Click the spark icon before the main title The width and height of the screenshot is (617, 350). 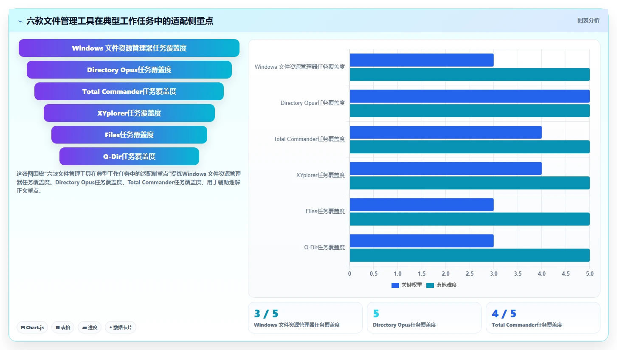(x=20, y=21)
